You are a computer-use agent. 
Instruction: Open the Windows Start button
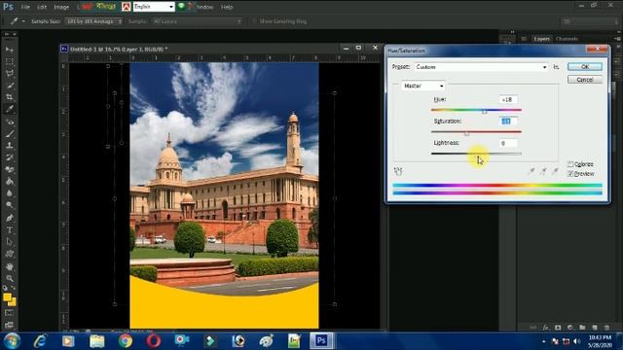(12, 341)
